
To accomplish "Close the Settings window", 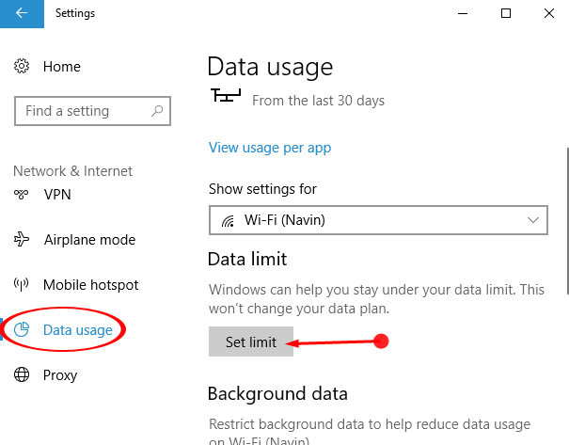I will coord(549,13).
